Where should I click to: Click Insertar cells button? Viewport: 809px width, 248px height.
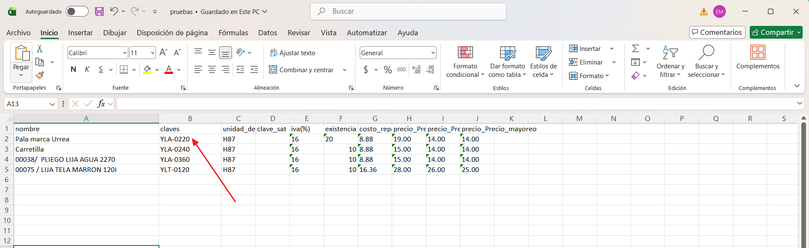[x=585, y=49]
